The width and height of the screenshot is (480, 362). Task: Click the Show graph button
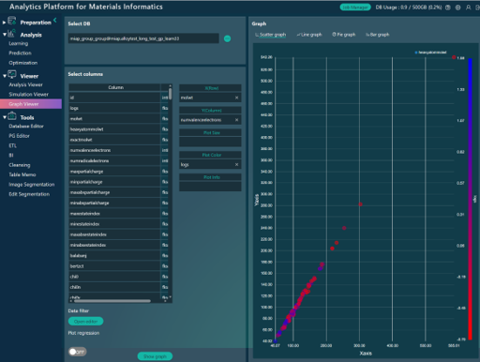[155, 356]
